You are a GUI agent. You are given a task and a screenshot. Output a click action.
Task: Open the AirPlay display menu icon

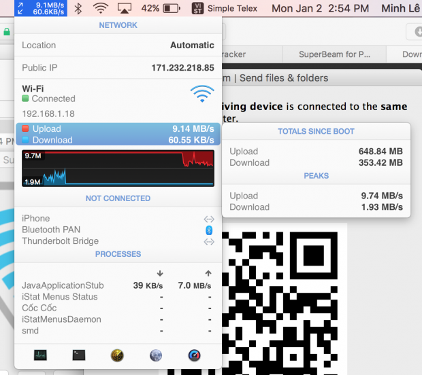124,9
